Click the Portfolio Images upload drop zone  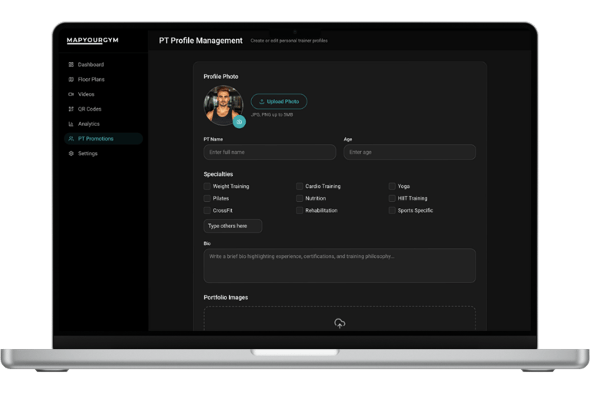(340, 319)
